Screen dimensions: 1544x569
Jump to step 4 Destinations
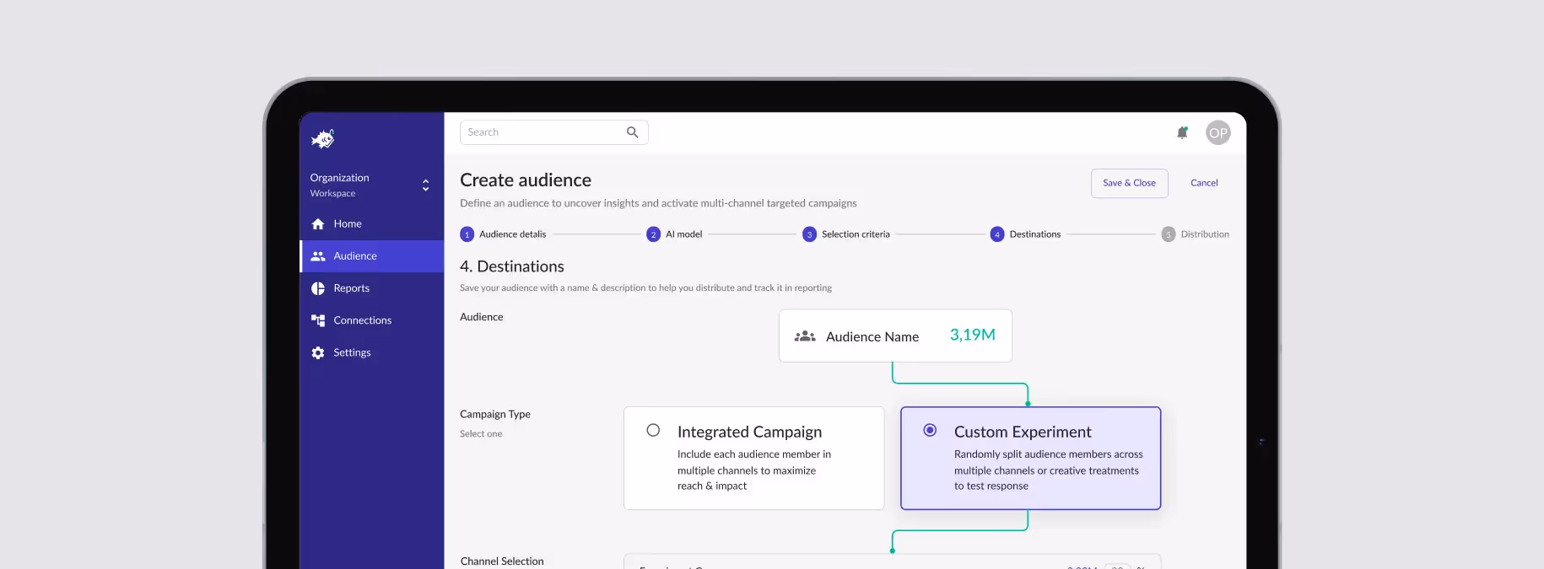coord(1025,234)
